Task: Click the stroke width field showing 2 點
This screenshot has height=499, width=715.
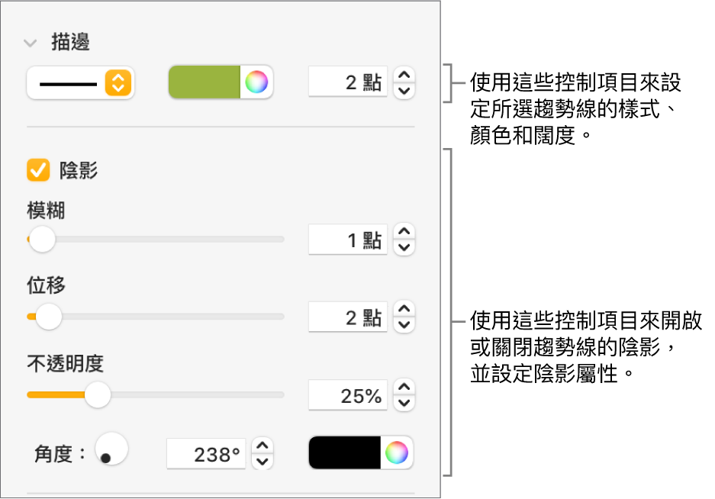Action: click(348, 83)
